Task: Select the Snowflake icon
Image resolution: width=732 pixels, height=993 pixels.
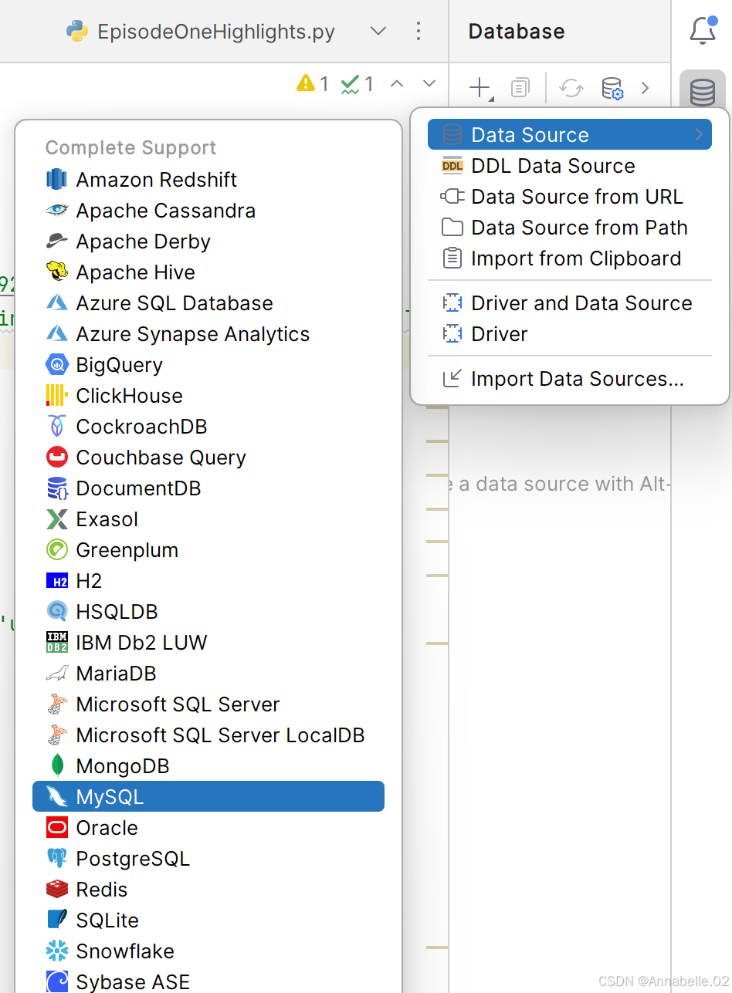Action: 57,951
